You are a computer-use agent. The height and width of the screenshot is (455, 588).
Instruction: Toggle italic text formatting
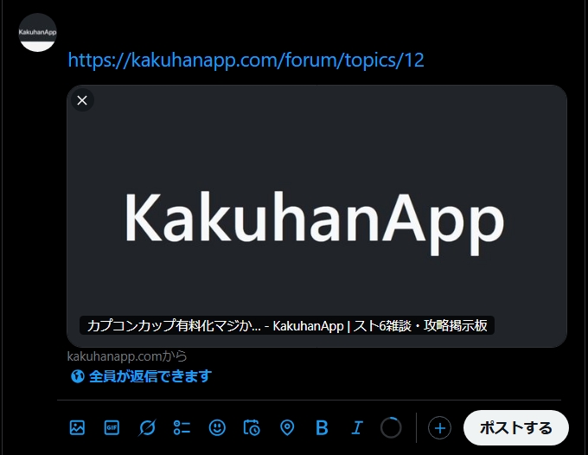pyautogui.click(x=357, y=427)
